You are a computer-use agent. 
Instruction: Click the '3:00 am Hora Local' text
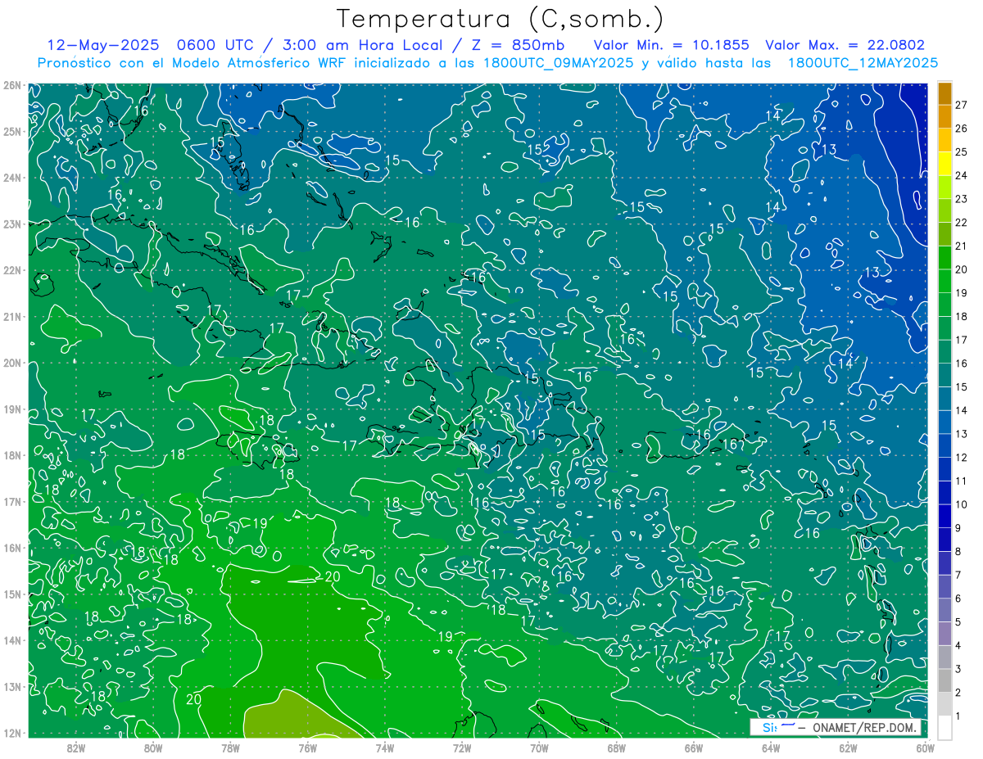pyautogui.click(x=361, y=45)
